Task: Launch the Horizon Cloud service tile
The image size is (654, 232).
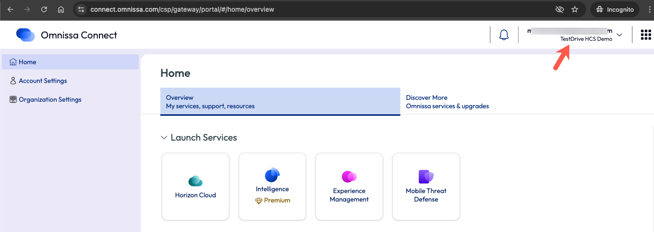Action: (x=195, y=187)
